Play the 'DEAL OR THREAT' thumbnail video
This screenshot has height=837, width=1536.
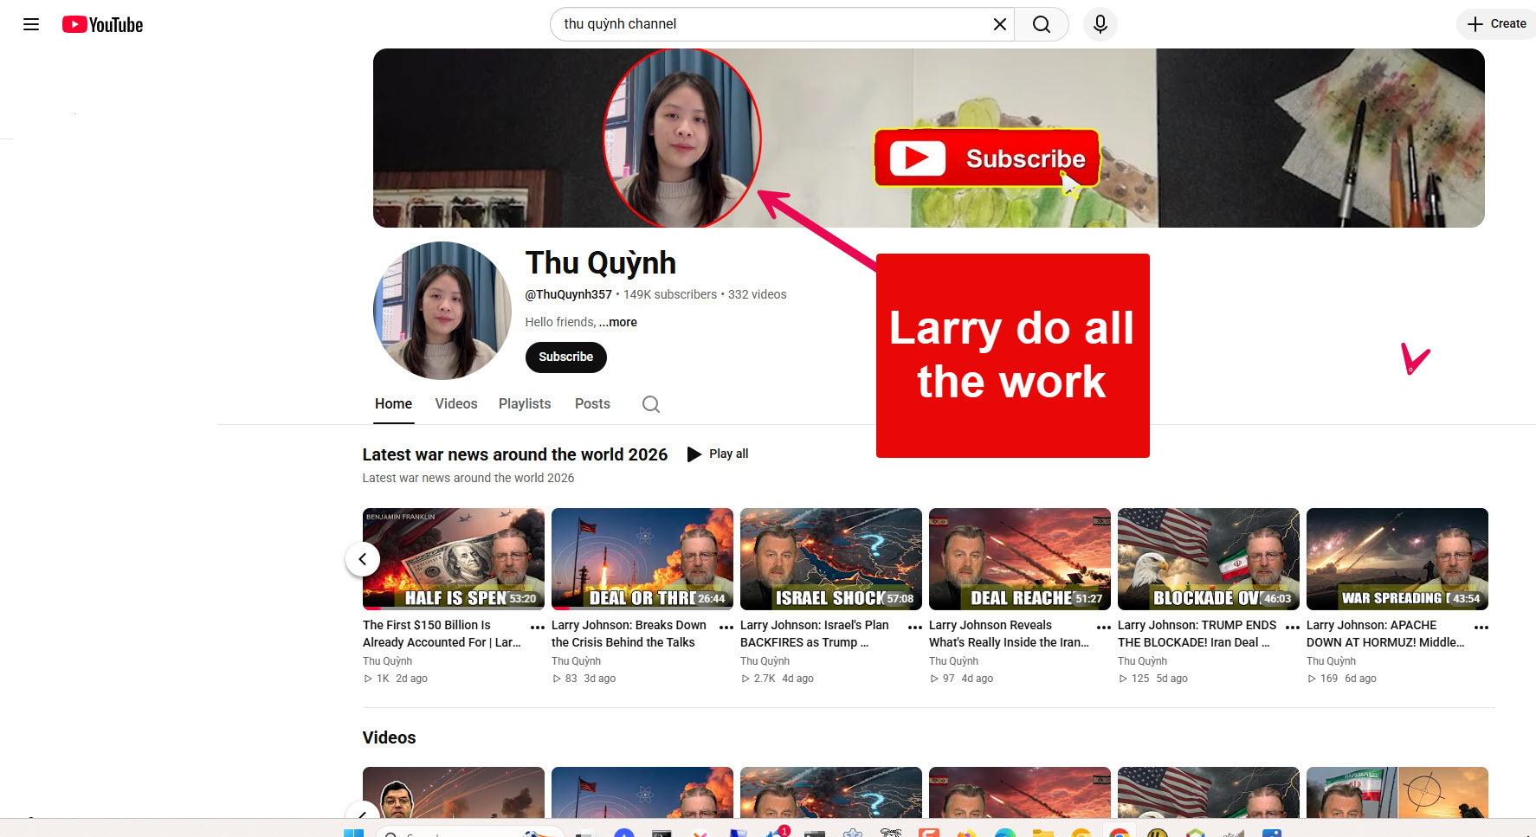pyautogui.click(x=642, y=559)
